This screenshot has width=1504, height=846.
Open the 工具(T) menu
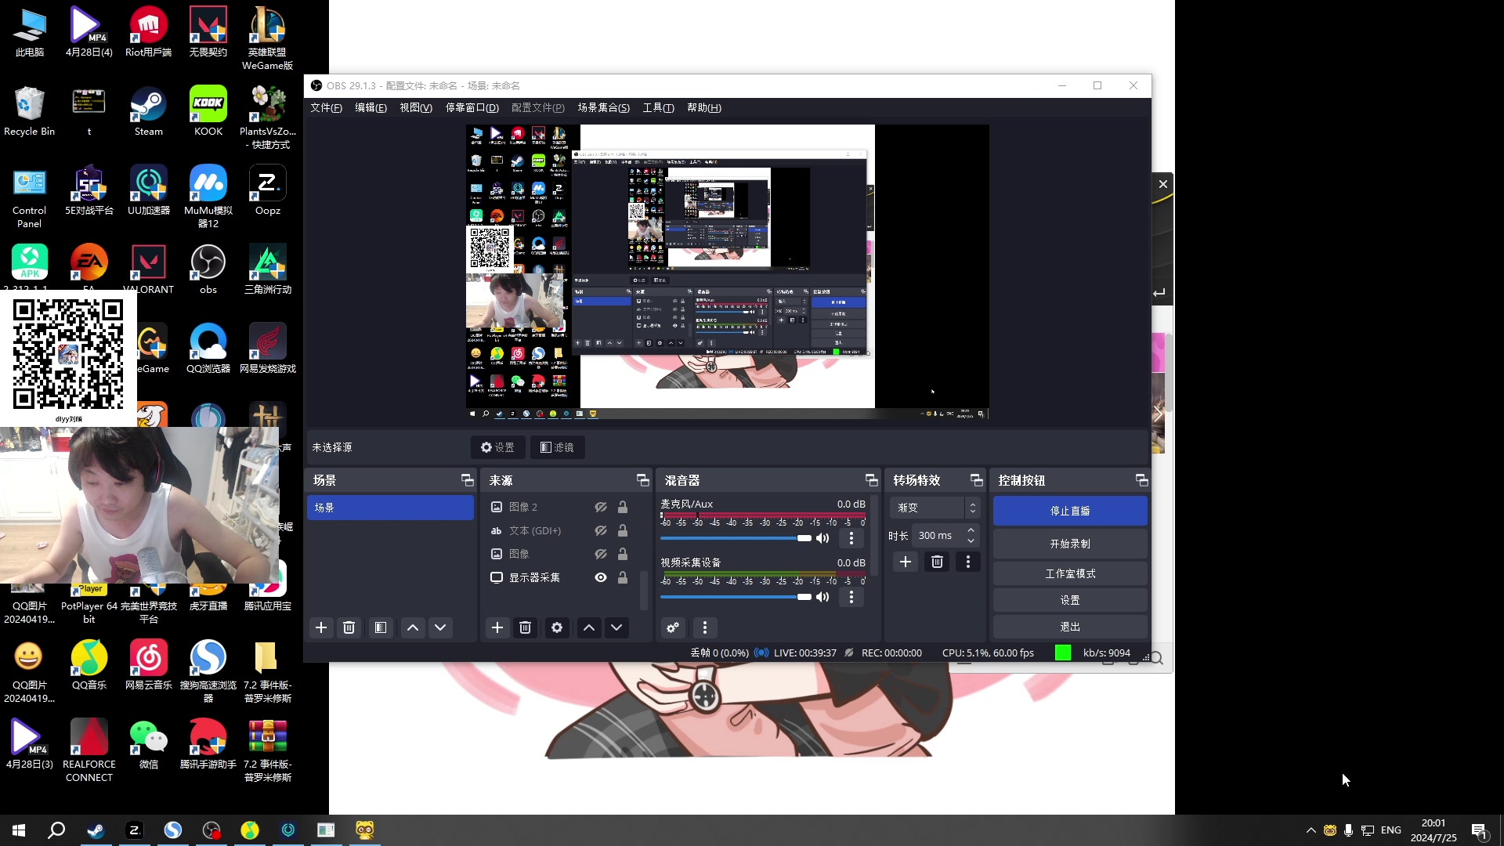[658, 108]
